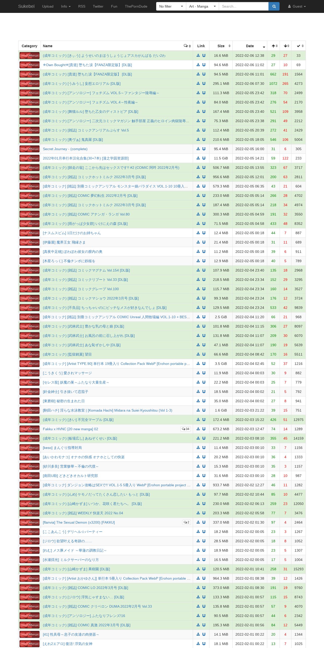Click the completed count 15293
Image resolution: width=324 pixels, height=648 pixels.
[299, 569]
